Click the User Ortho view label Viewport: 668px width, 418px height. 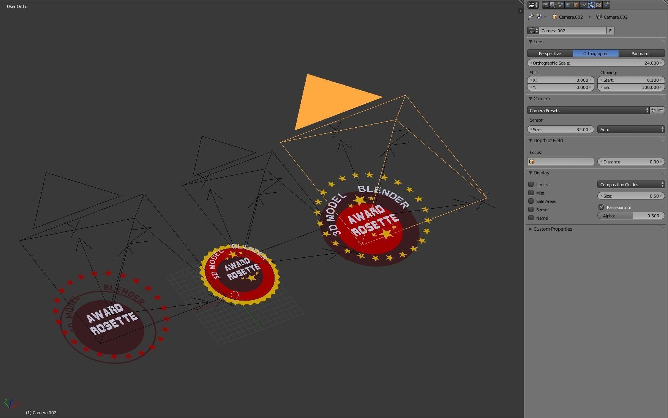17,6
